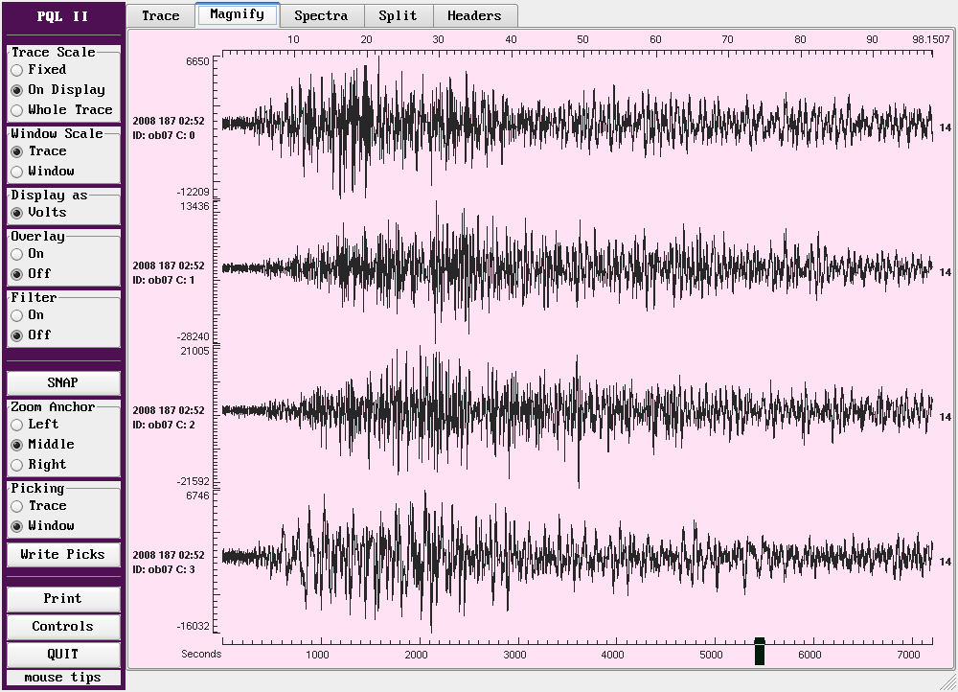Click the mouse tips button
The image size is (958, 692).
63,678
